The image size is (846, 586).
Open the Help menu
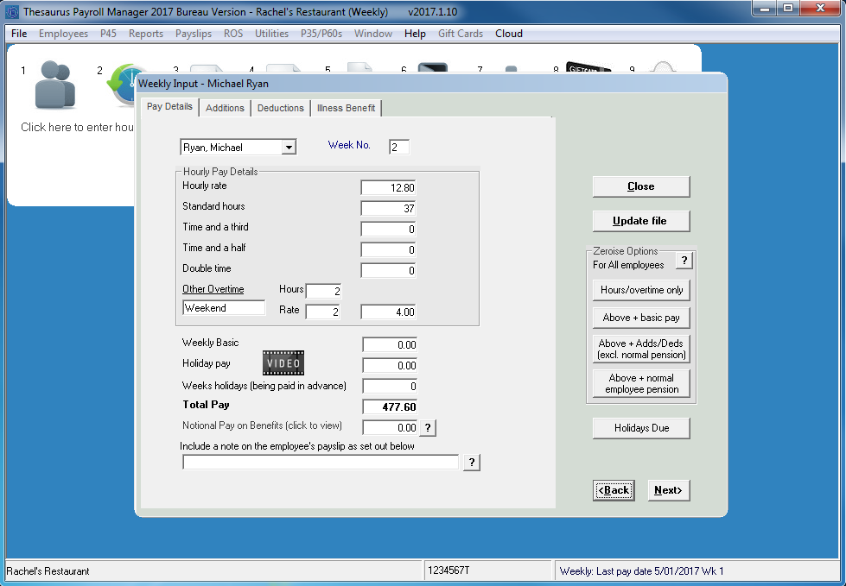click(x=415, y=34)
